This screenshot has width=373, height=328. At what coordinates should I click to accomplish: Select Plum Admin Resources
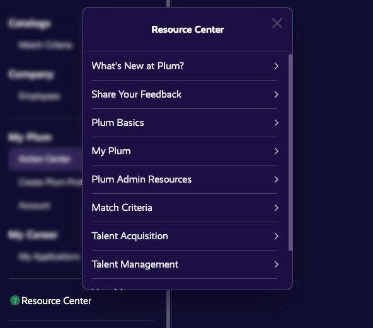[185, 179]
